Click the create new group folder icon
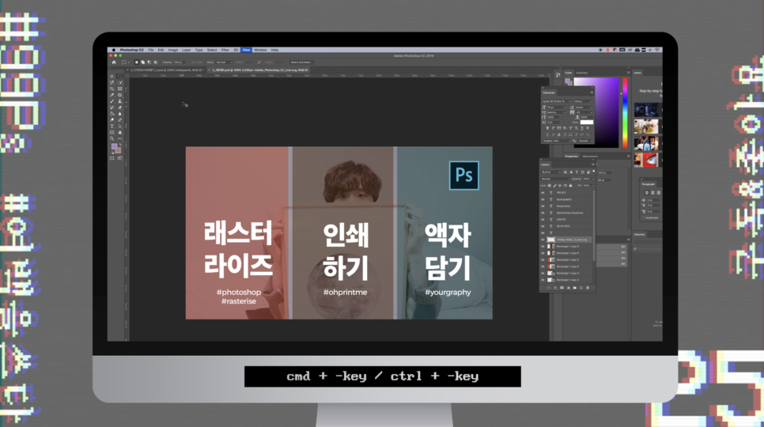 (x=575, y=288)
